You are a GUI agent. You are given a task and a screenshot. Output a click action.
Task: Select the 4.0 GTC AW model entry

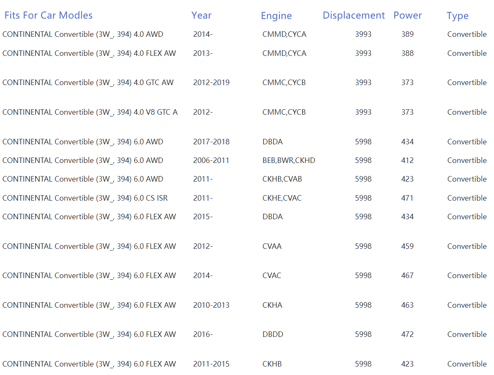[88, 83]
